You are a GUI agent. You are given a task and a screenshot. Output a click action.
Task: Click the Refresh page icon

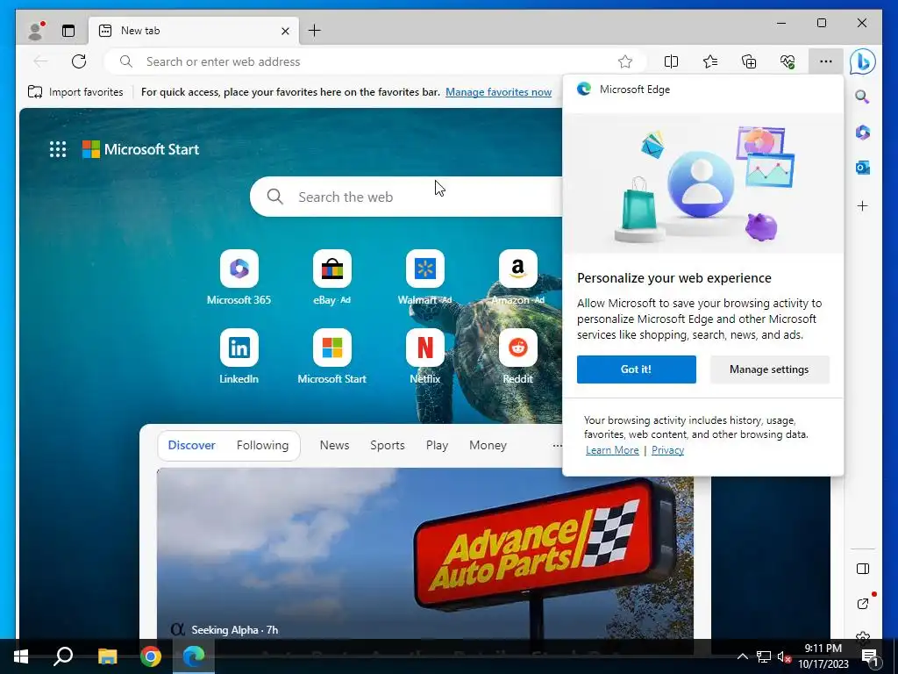pyautogui.click(x=79, y=61)
